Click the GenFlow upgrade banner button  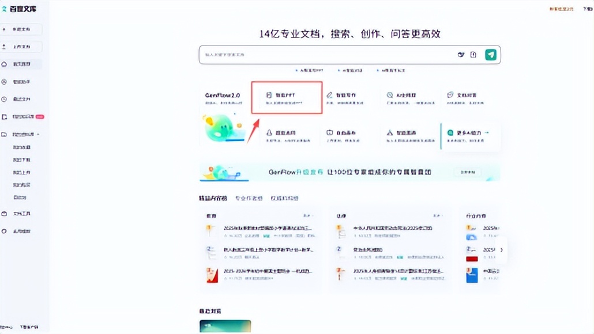[468, 172]
